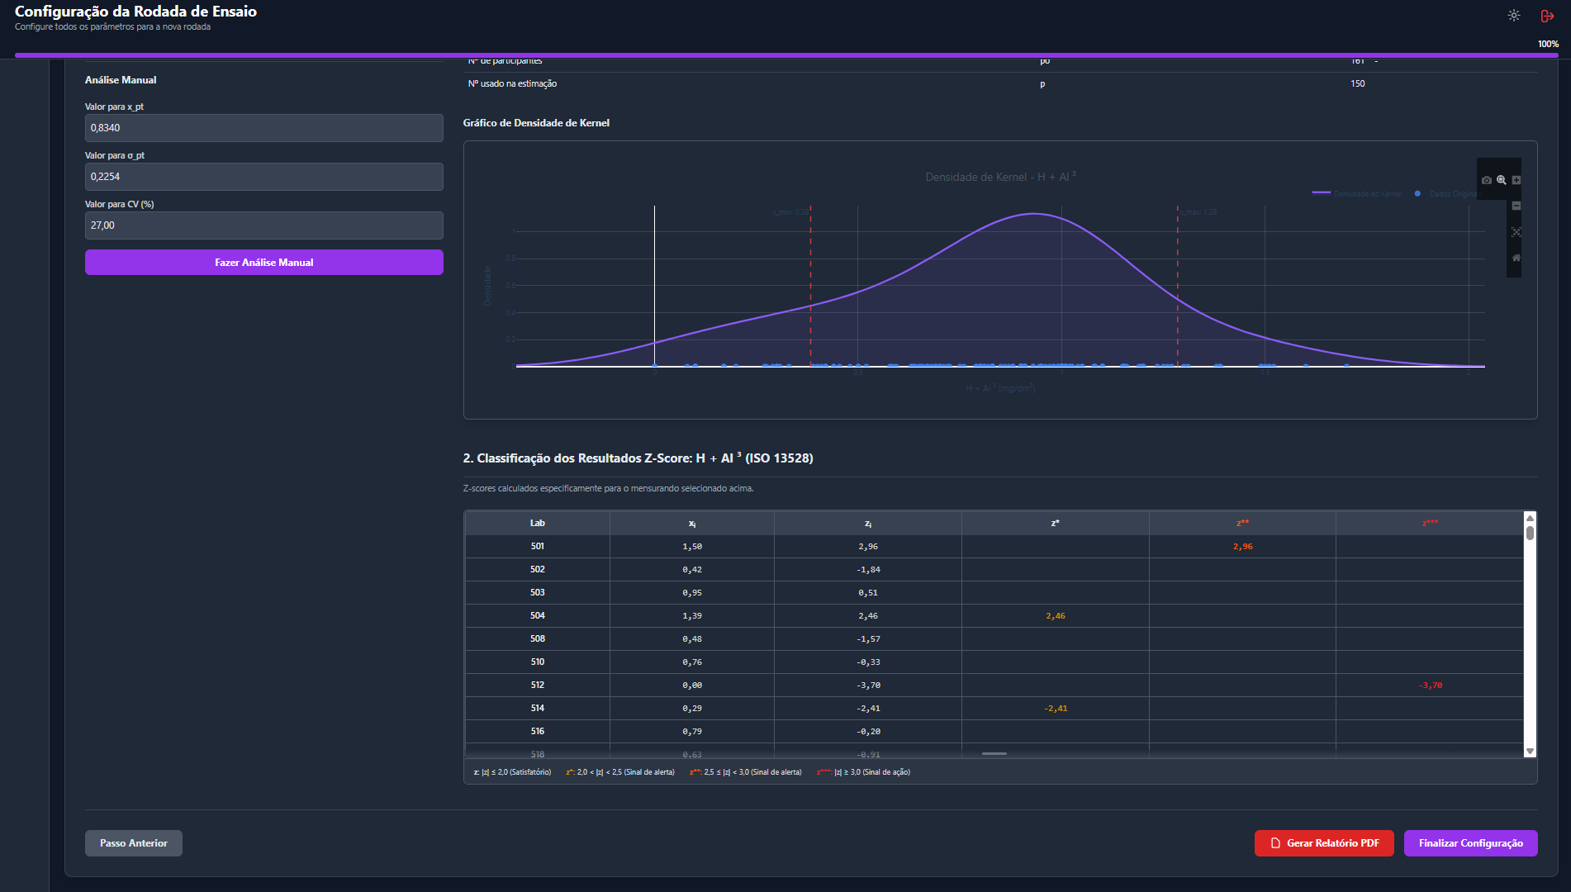Focus the Valor para σ_pt field
Image resolution: width=1571 pixels, height=892 pixels.
tap(264, 177)
